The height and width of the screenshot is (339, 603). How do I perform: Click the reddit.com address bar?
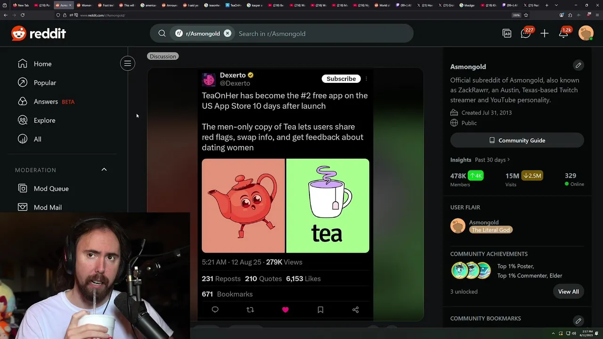tap(292, 15)
